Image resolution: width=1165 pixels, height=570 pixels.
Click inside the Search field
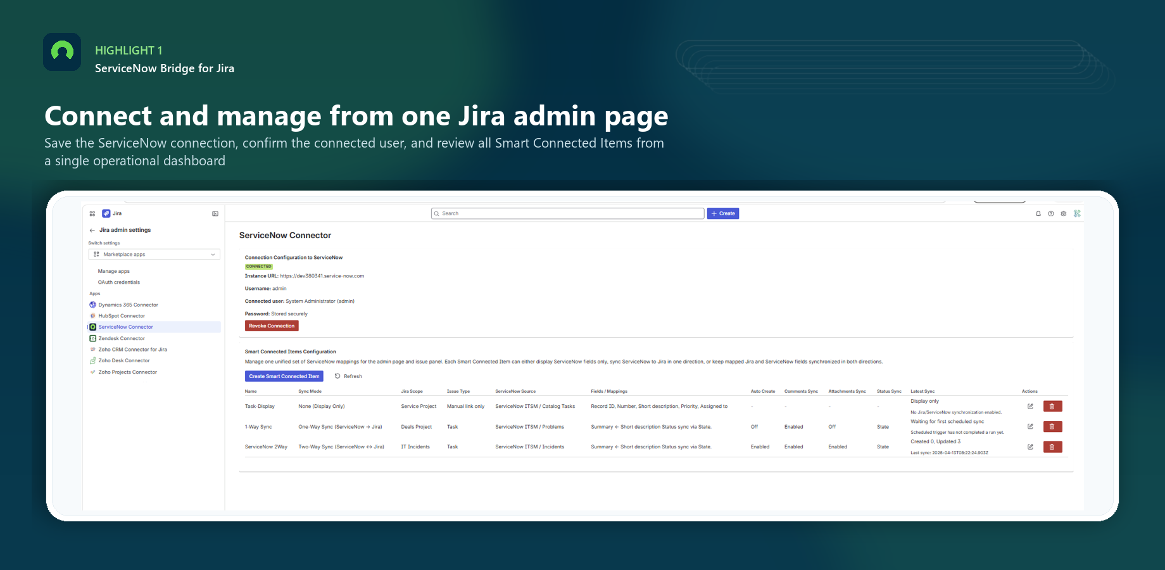pyautogui.click(x=567, y=213)
